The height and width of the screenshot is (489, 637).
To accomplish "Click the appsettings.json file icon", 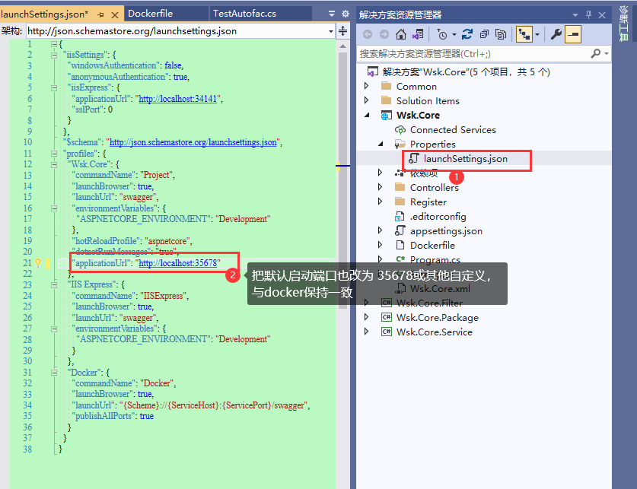I will [x=400, y=231].
